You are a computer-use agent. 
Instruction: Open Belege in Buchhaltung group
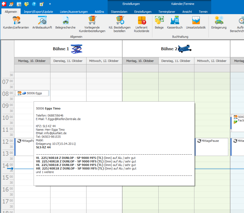point(159,23)
